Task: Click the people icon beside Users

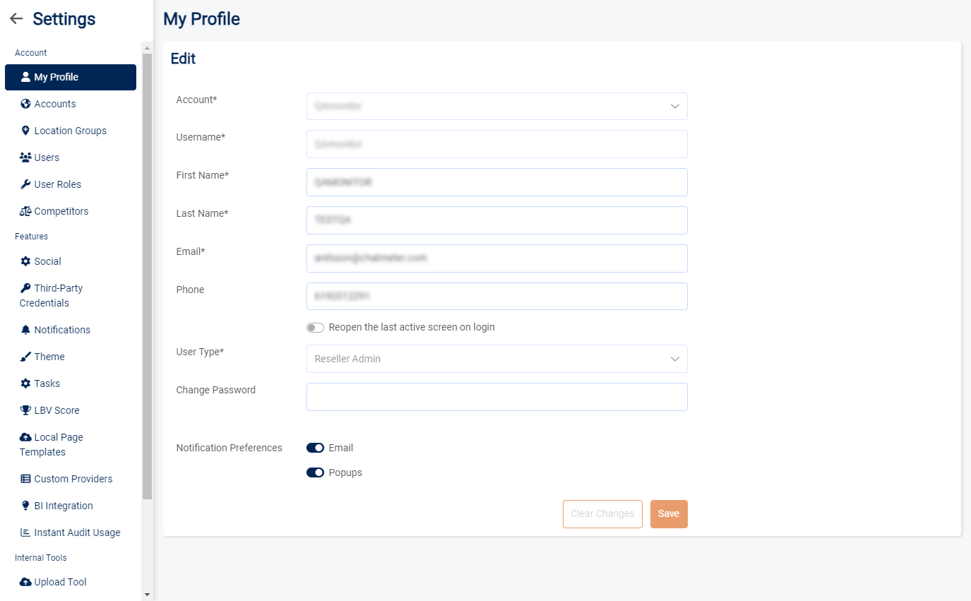Action: (x=25, y=157)
